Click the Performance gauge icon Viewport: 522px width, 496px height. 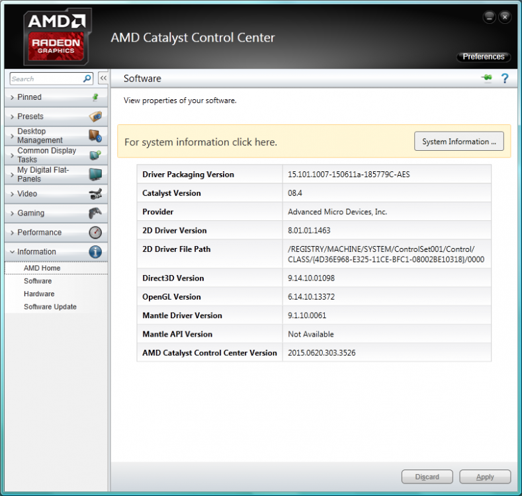click(x=95, y=232)
